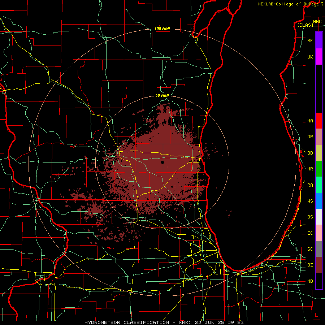Click the 'HYDROMETEOR CLASSIFICATION' title text
This screenshot has height=325, width=325.
tap(127, 322)
